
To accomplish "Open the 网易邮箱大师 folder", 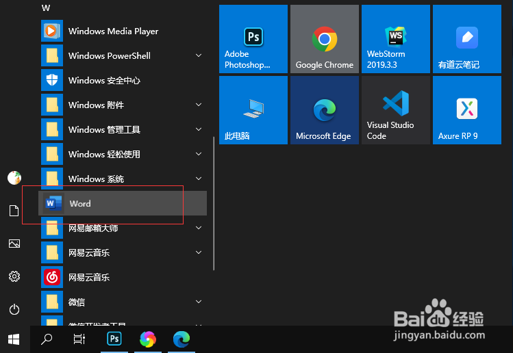I will 123,228.
